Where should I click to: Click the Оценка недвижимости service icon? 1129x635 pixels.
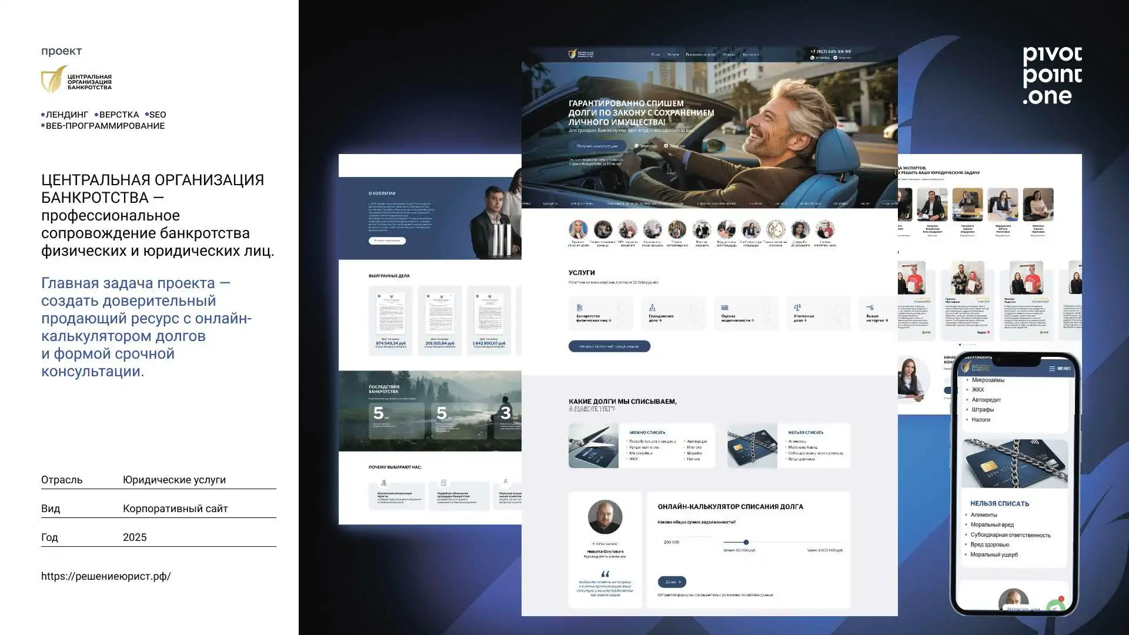[724, 308]
